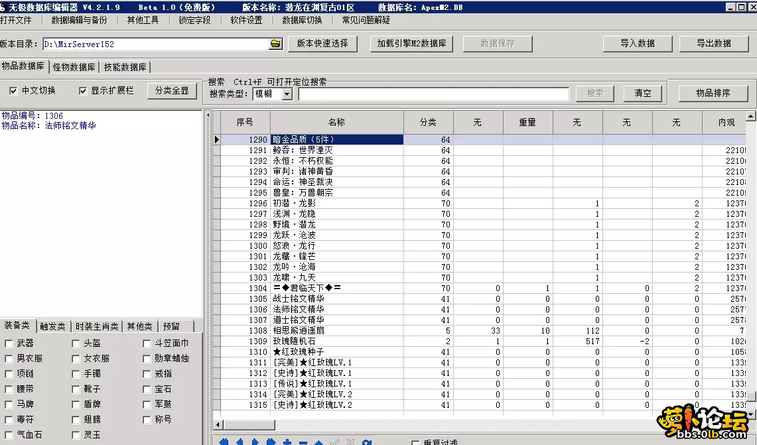Toggle 中文切换 checkbox
The height and width of the screenshot is (445, 757).
[x=13, y=91]
